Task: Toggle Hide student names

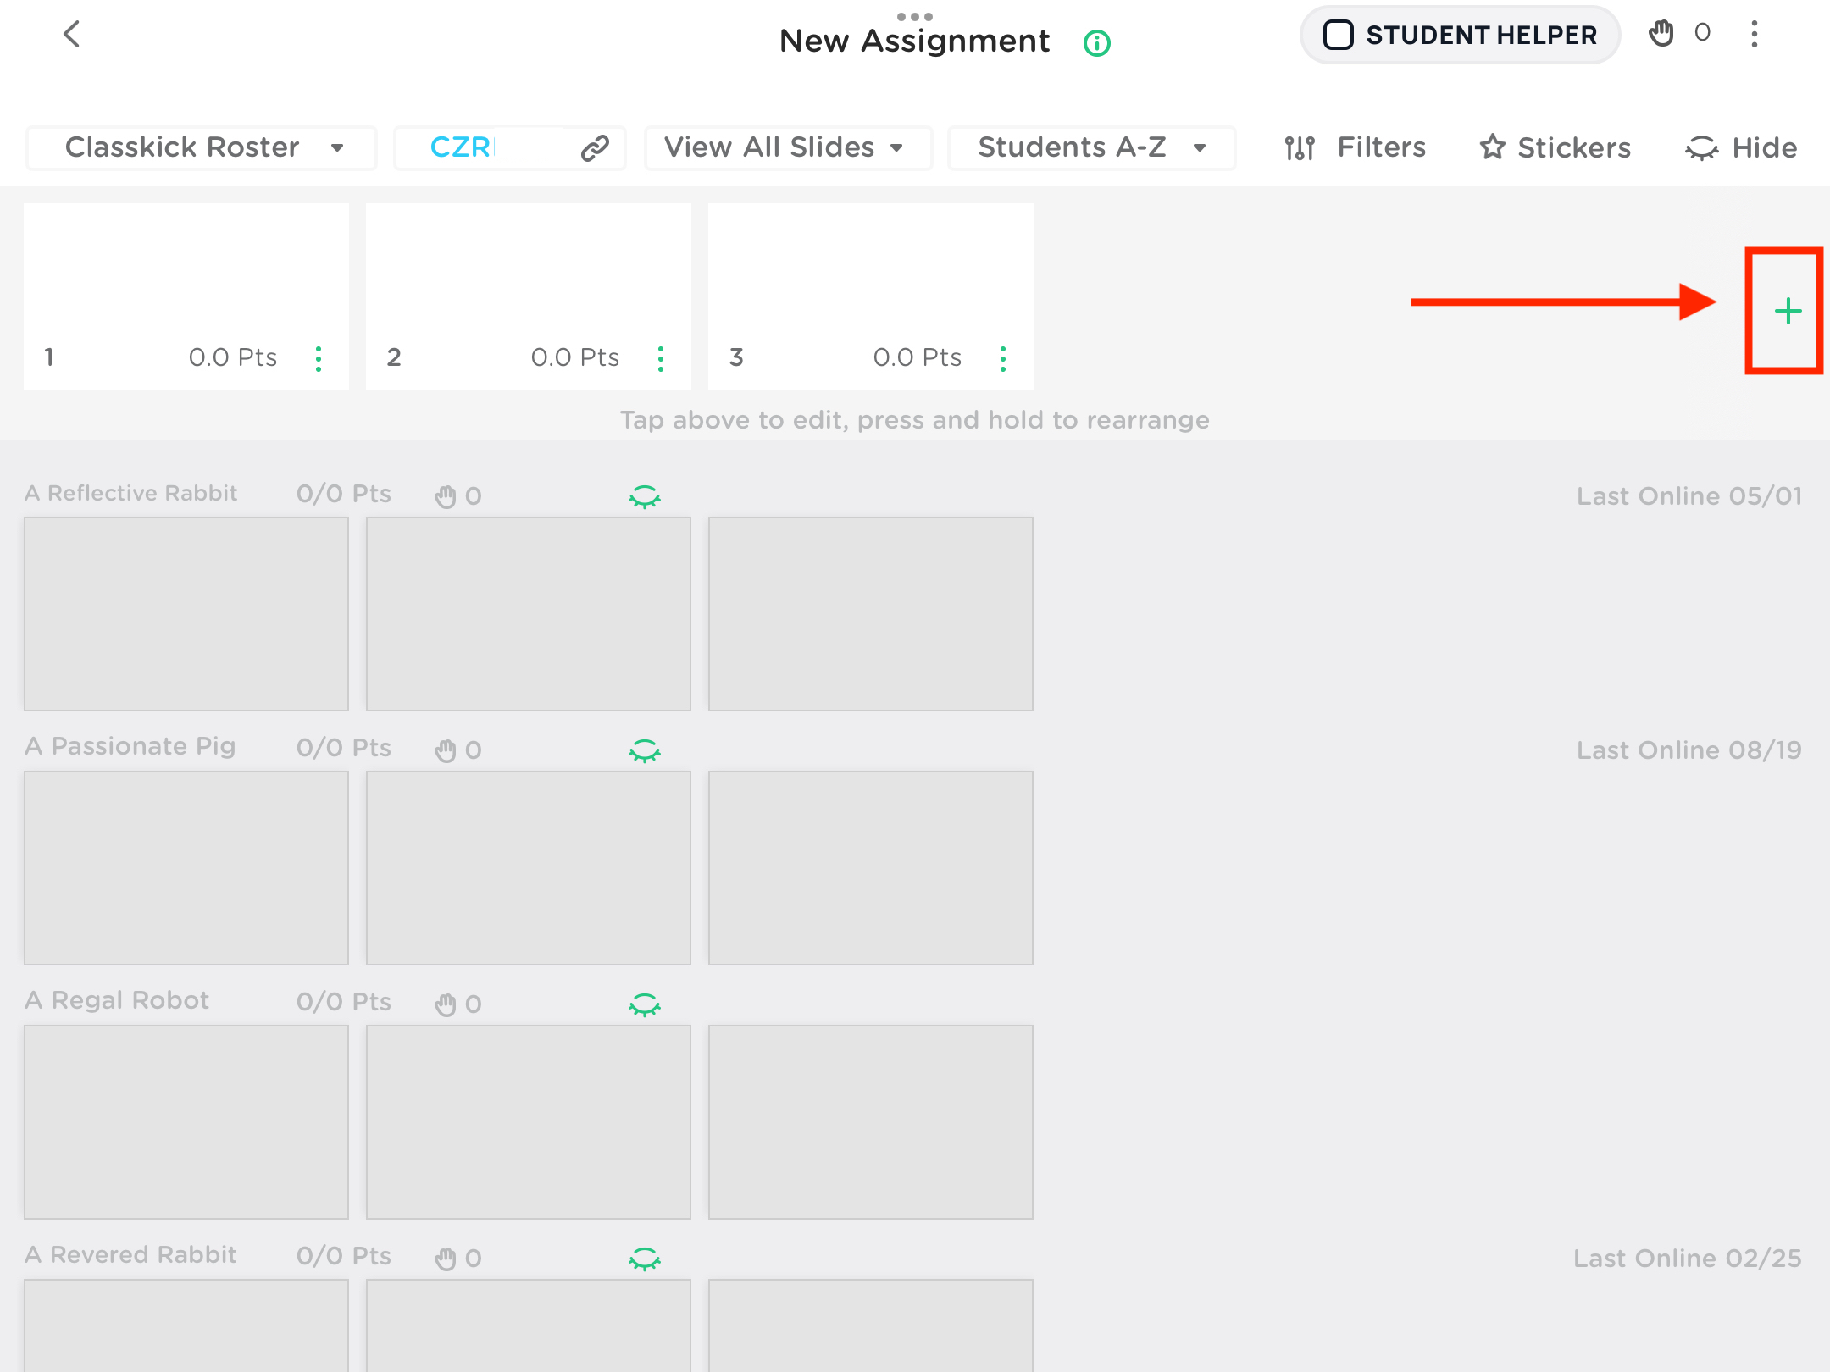Action: click(1742, 148)
